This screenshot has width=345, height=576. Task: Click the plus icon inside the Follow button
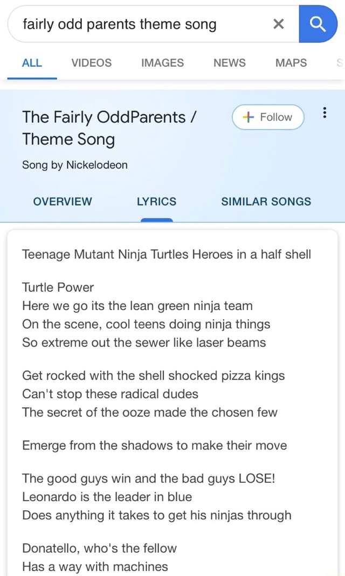point(247,117)
